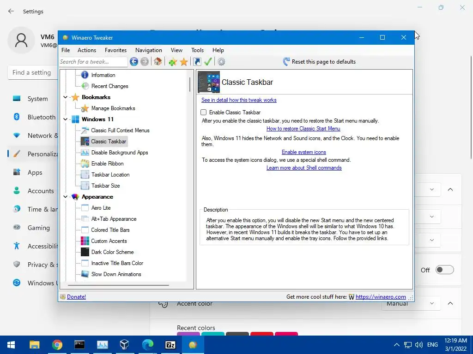The width and height of the screenshot is (473, 354).
Task: Launch File Explorer from taskbar
Action: pyautogui.click(x=34, y=345)
